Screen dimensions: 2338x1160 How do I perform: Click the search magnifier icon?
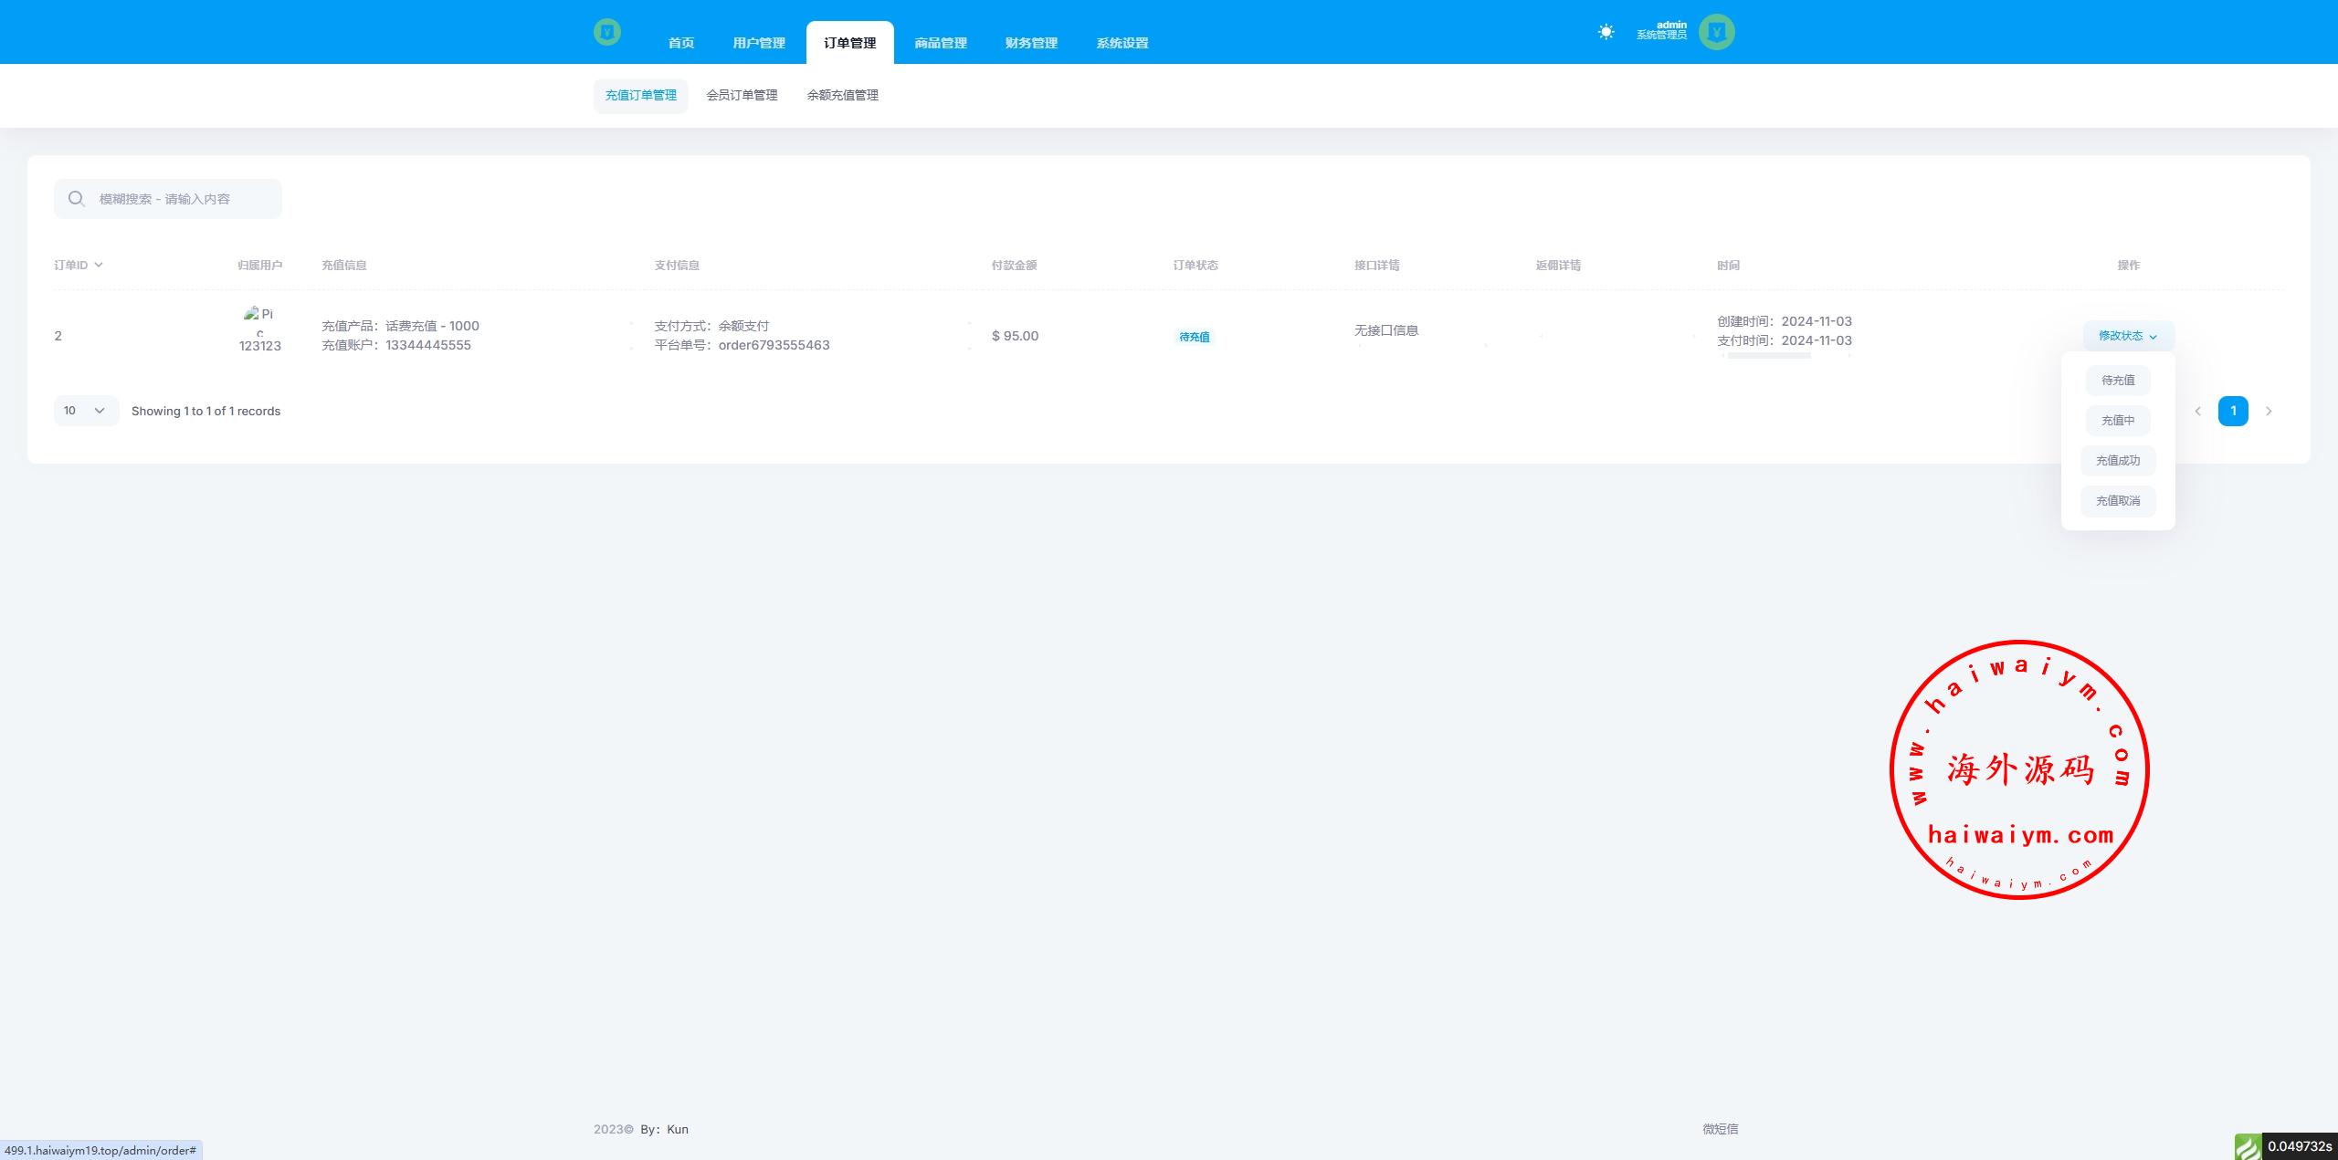pos(77,199)
